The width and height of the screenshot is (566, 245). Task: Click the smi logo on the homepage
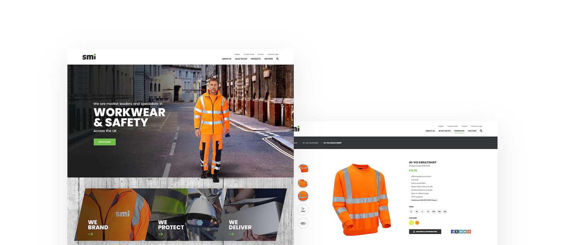coord(89,57)
